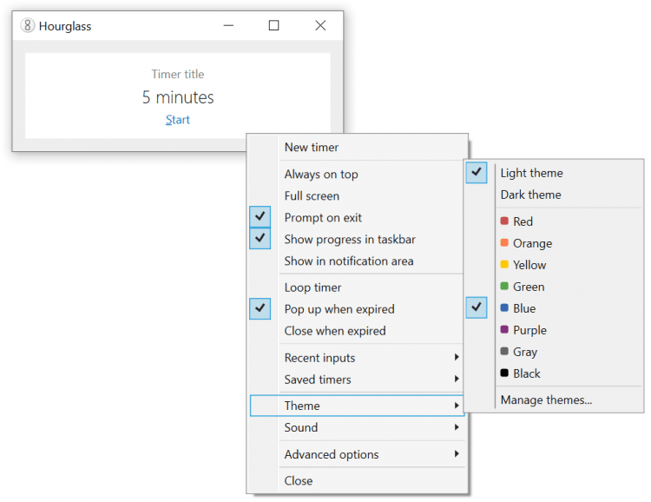Open Manage themes dialog
Screen dimensions: 651x502
546,400
